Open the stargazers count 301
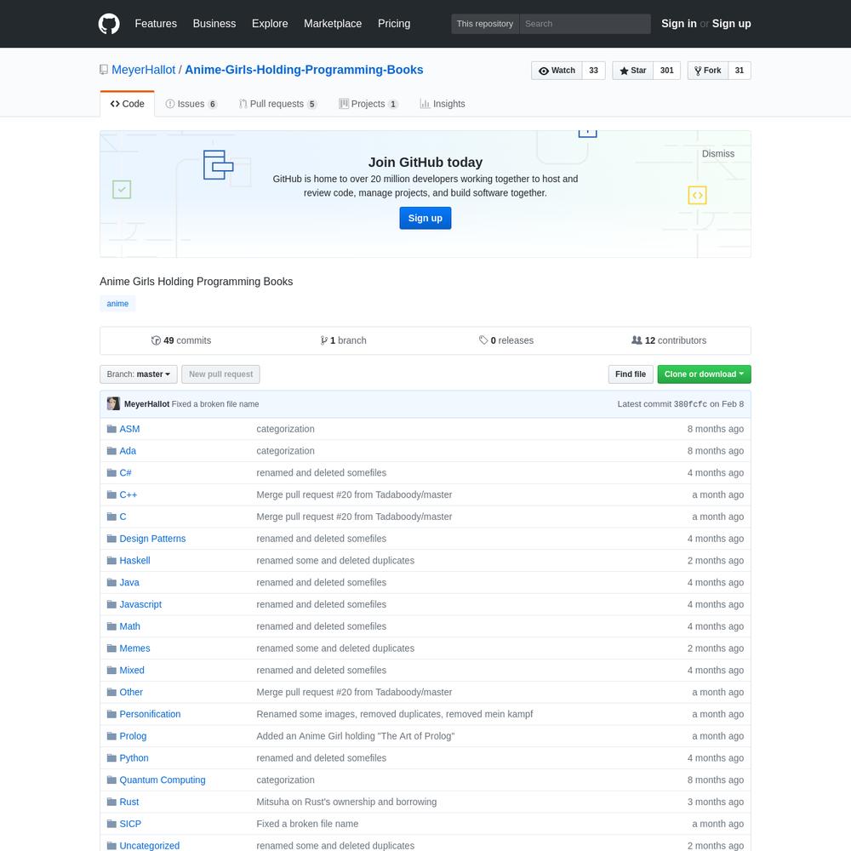The height and width of the screenshot is (851, 851). 667,71
